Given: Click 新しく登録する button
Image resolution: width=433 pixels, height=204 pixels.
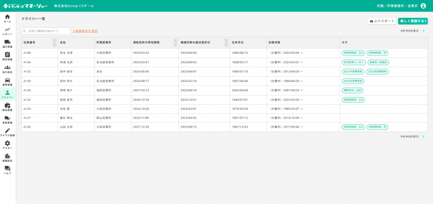Looking at the screenshot, I should click(x=412, y=21).
